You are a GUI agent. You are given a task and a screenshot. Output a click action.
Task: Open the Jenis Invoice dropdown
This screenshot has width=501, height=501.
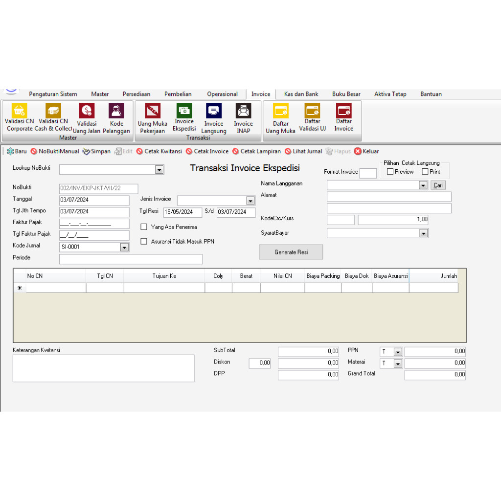point(250,201)
